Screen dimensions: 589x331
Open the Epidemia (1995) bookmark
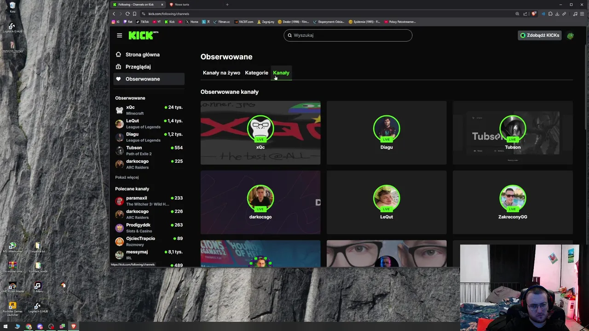coord(364,22)
